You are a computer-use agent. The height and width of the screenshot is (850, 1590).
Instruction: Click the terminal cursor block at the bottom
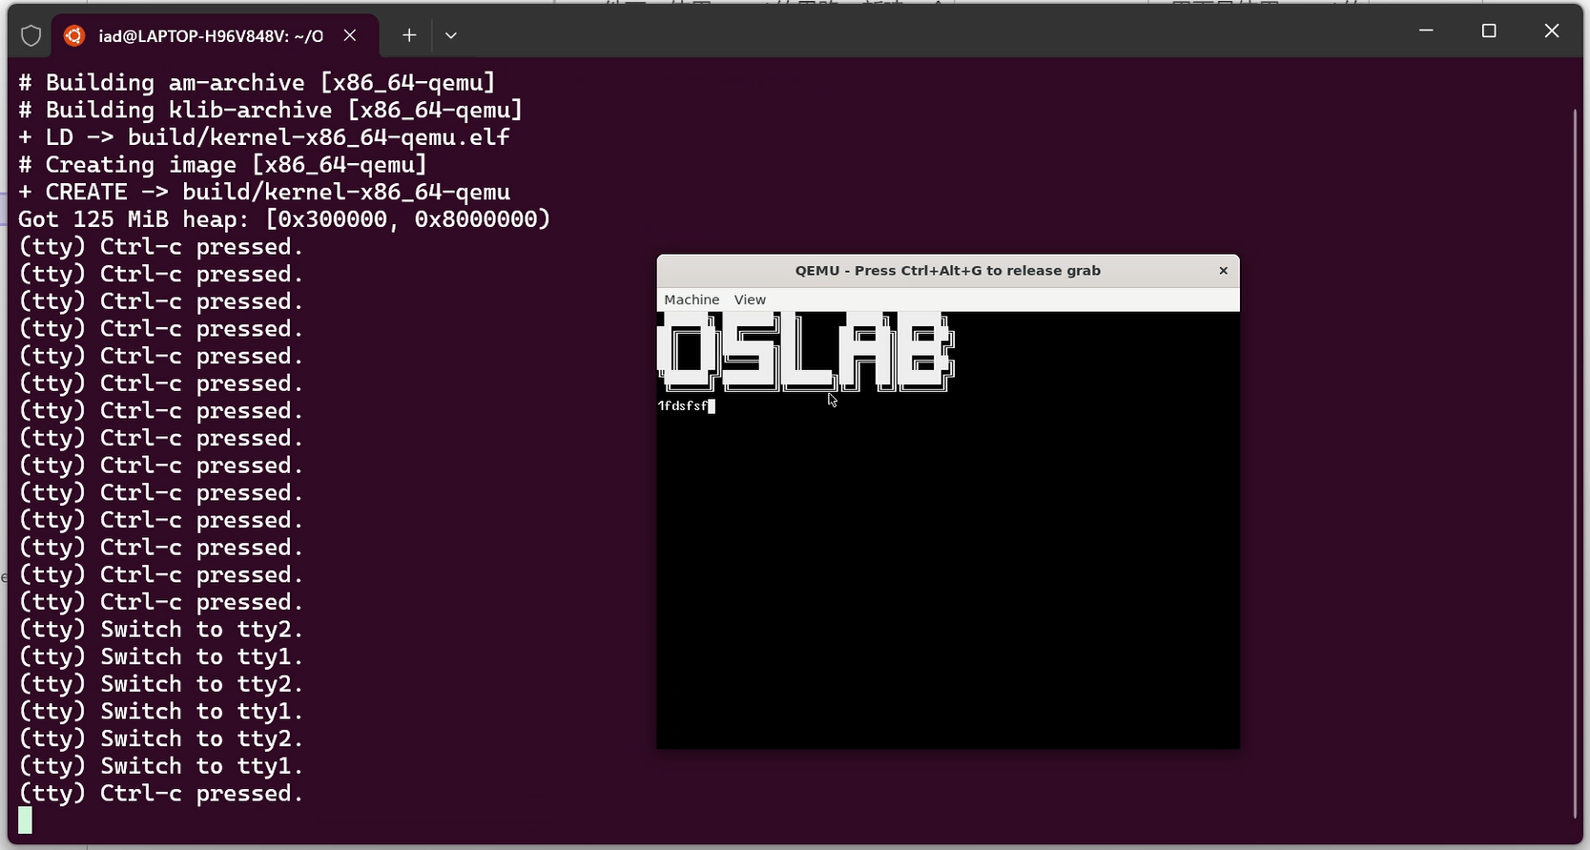click(25, 820)
